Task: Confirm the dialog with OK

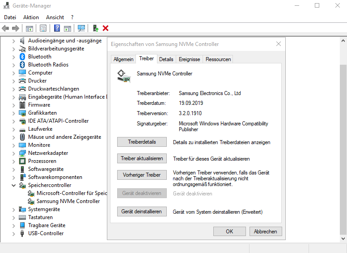Action: [229, 232]
